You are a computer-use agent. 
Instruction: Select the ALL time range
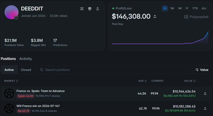pyautogui.click(x=204, y=8)
